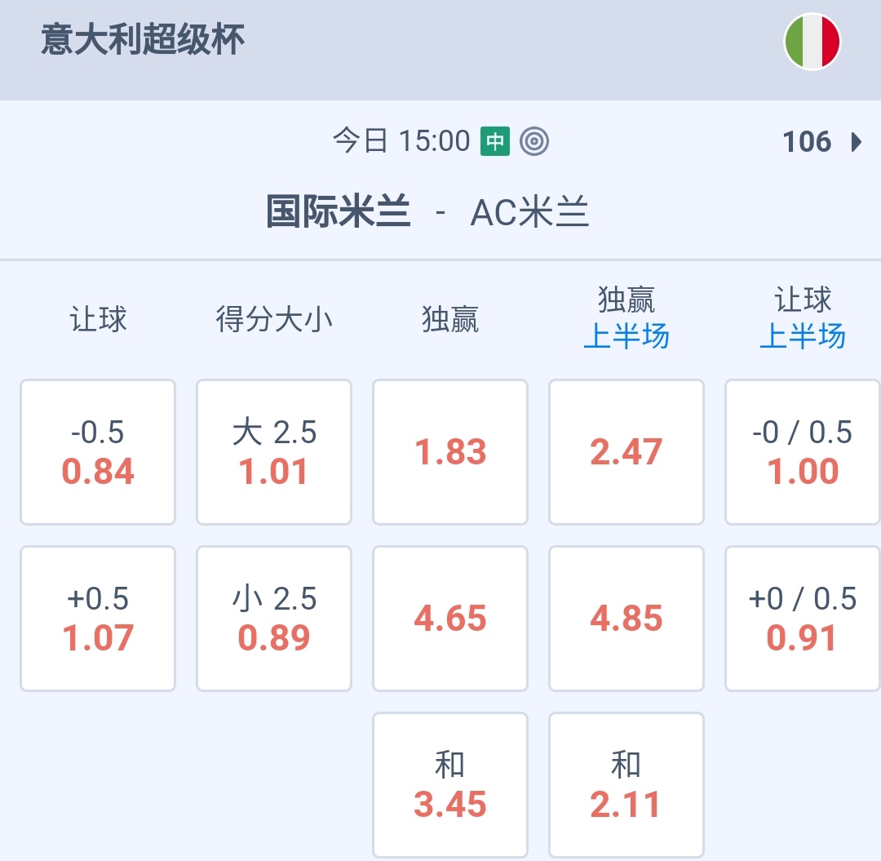881x861 pixels.
Task: Open the AC米兰 team name
Action: [530, 212]
